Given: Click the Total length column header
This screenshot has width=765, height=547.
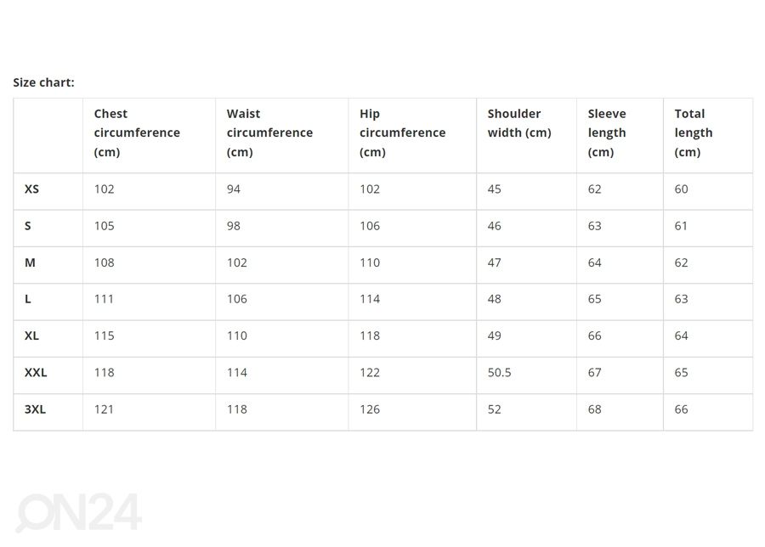Looking at the screenshot, I should coord(694,133).
